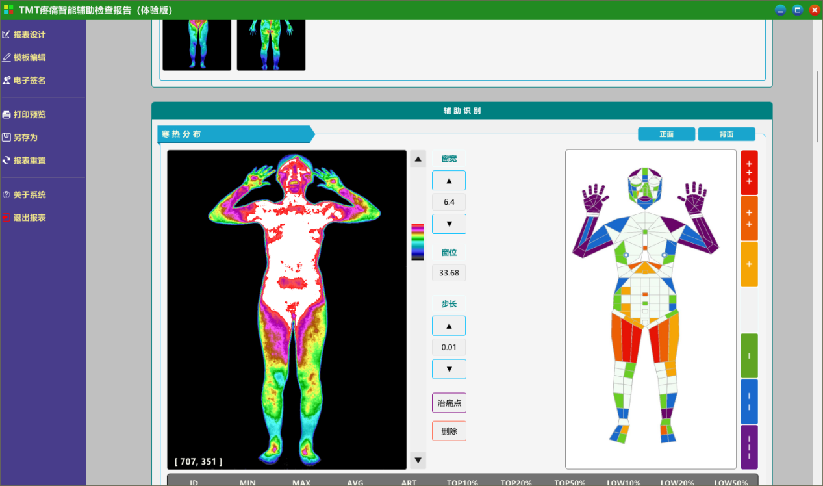Switch to 背面 back view

(x=726, y=134)
